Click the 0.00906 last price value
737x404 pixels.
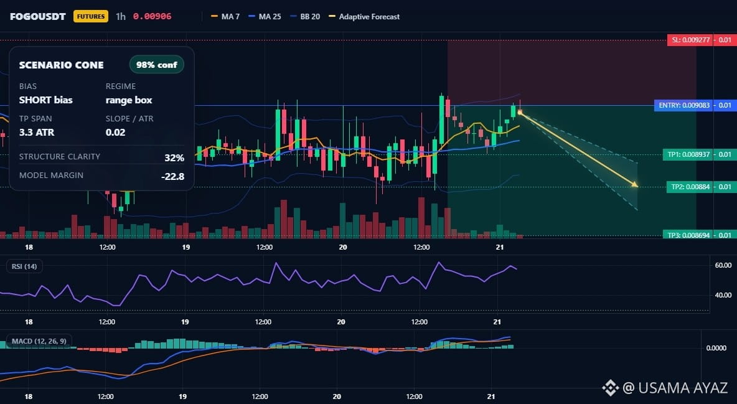(x=153, y=16)
